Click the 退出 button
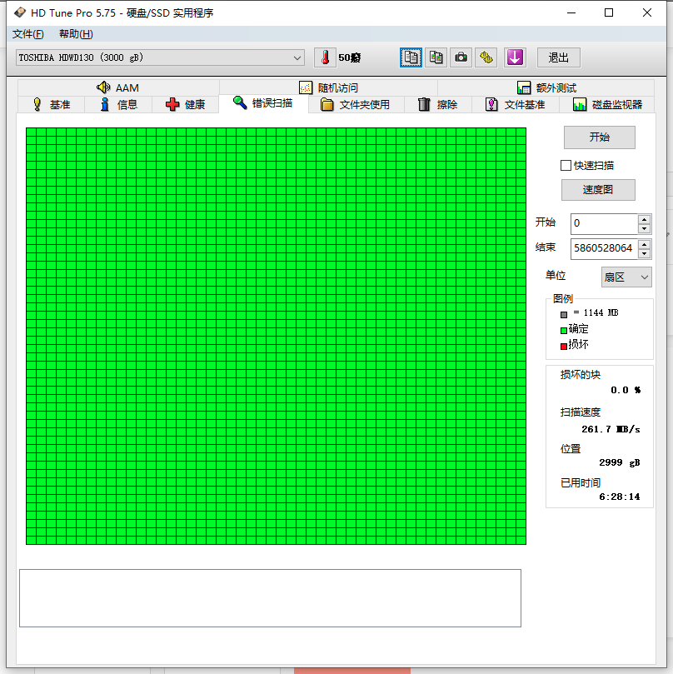Image resolution: width=673 pixels, height=674 pixels. [558, 57]
